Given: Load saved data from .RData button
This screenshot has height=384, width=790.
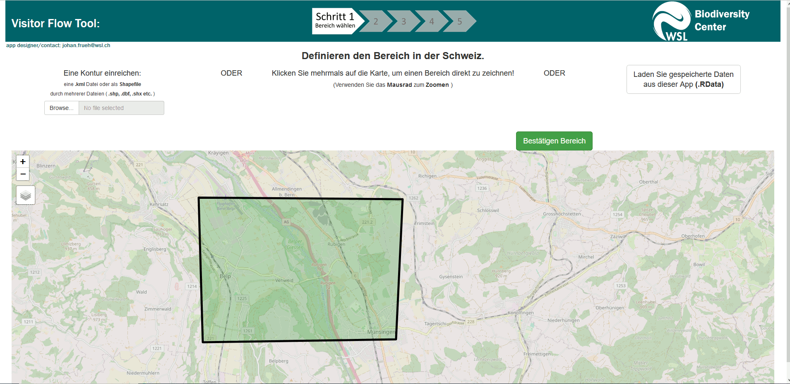Looking at the screenshot, I should pyautogui.click(x=683, y=79).
